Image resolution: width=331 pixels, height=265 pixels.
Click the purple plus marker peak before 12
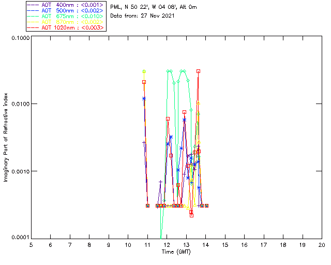(x=160, y=182)
